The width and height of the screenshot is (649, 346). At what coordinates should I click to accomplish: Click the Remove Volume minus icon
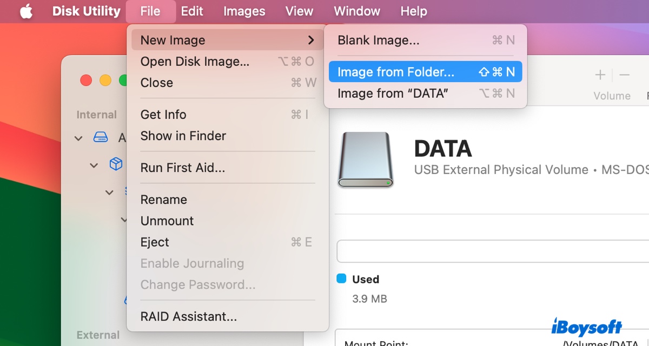(624, 76)
